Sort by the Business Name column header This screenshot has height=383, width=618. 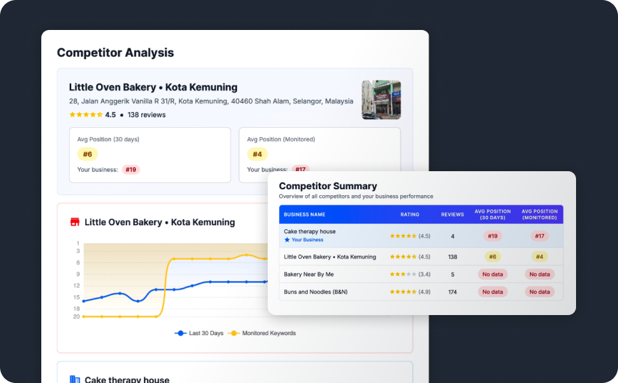(x=304, y=214)
